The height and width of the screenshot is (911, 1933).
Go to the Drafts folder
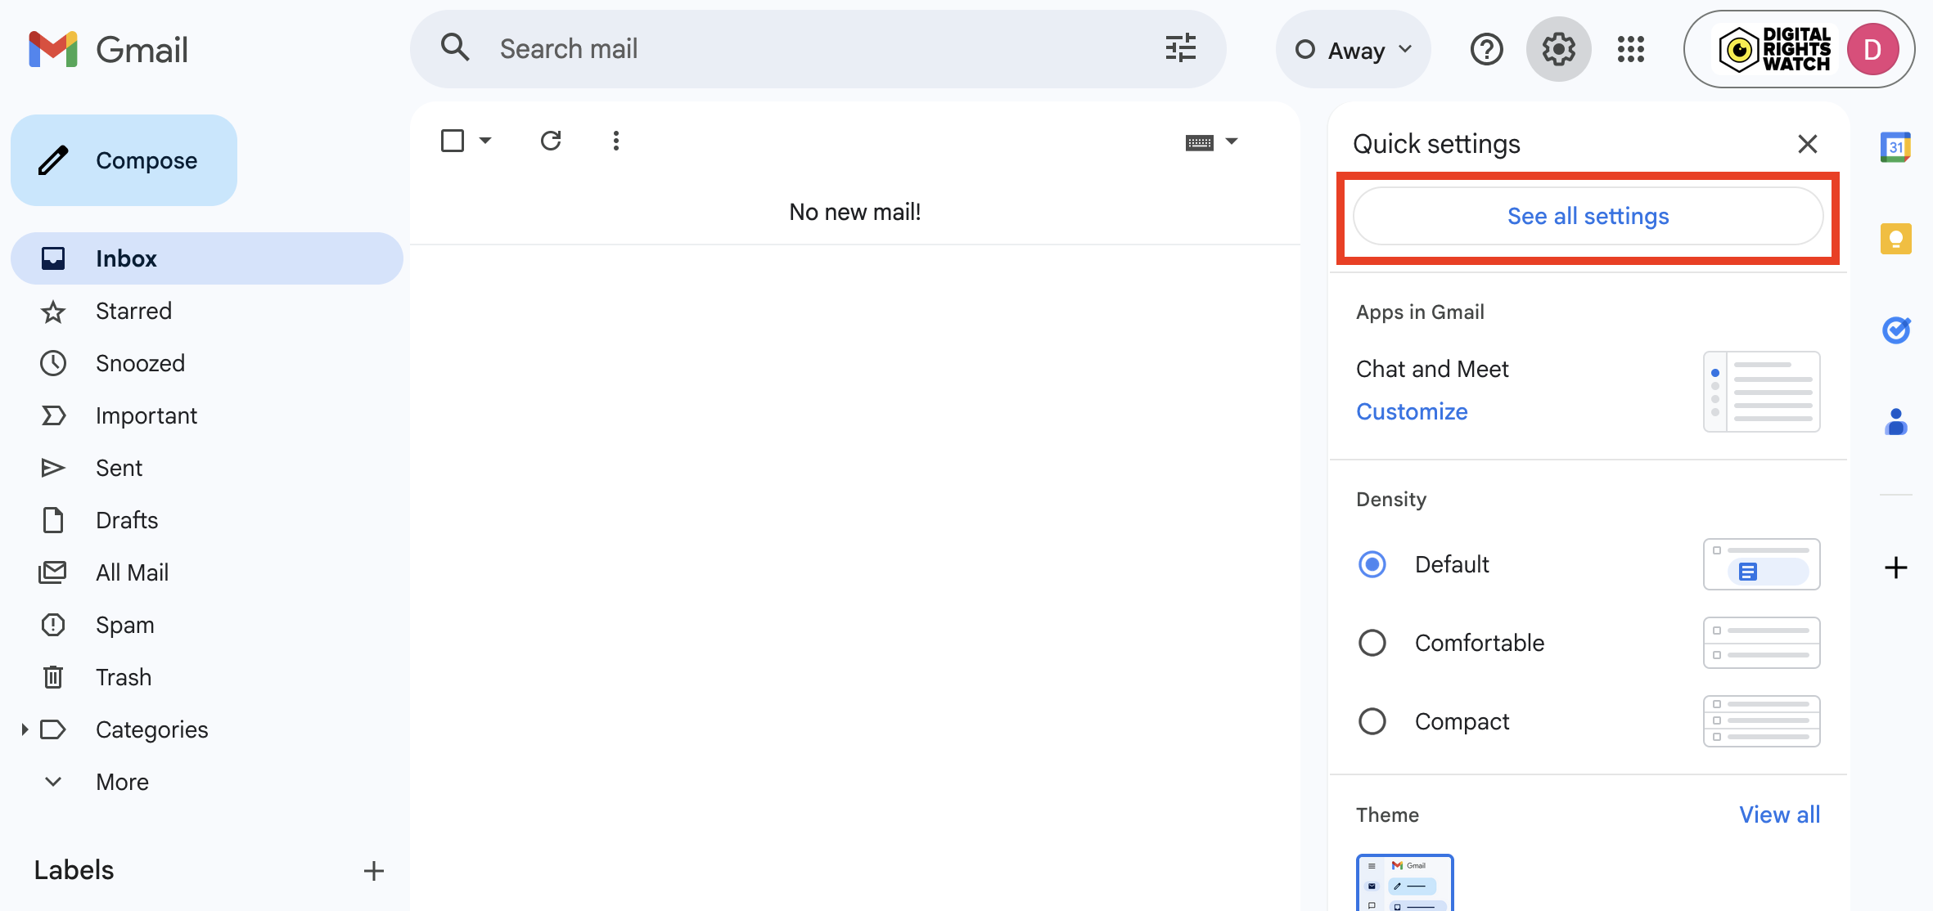click(127, 520)
